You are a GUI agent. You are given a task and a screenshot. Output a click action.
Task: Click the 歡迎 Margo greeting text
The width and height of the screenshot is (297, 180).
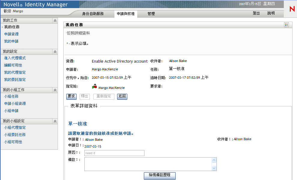14,11
